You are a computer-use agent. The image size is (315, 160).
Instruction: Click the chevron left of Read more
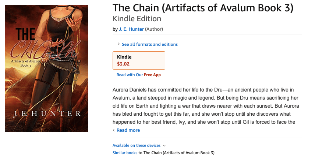point(114,130)
